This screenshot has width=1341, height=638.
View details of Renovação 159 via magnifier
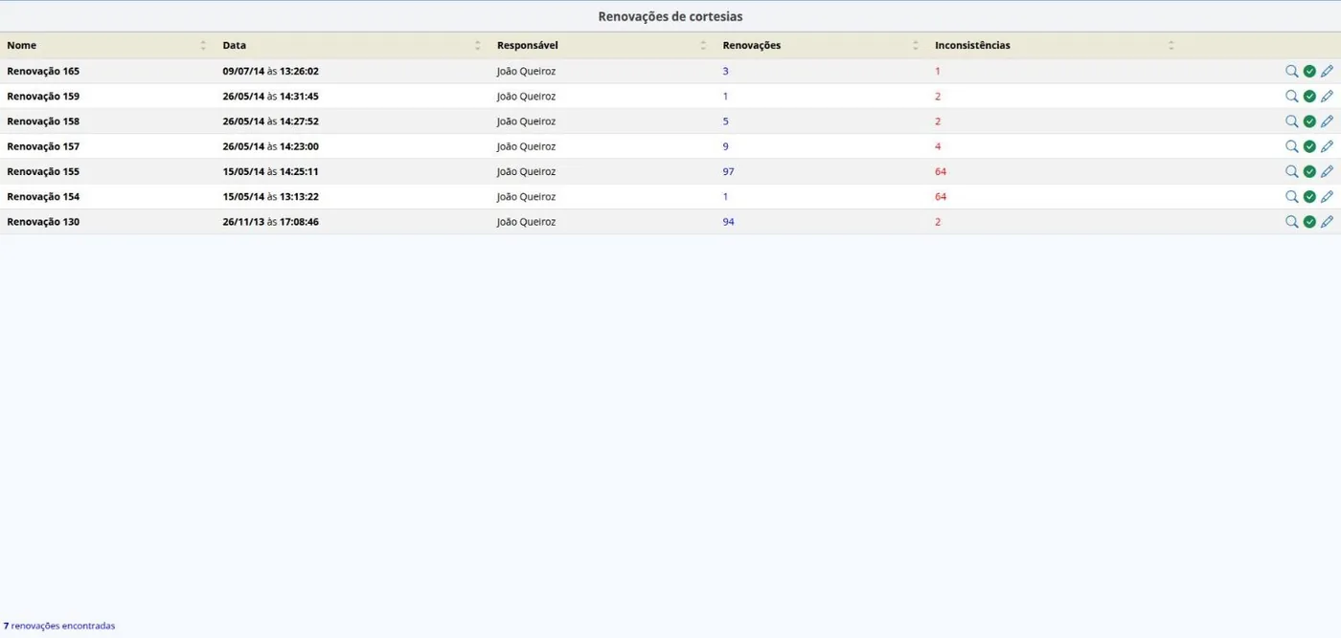tap(1292, 96)
